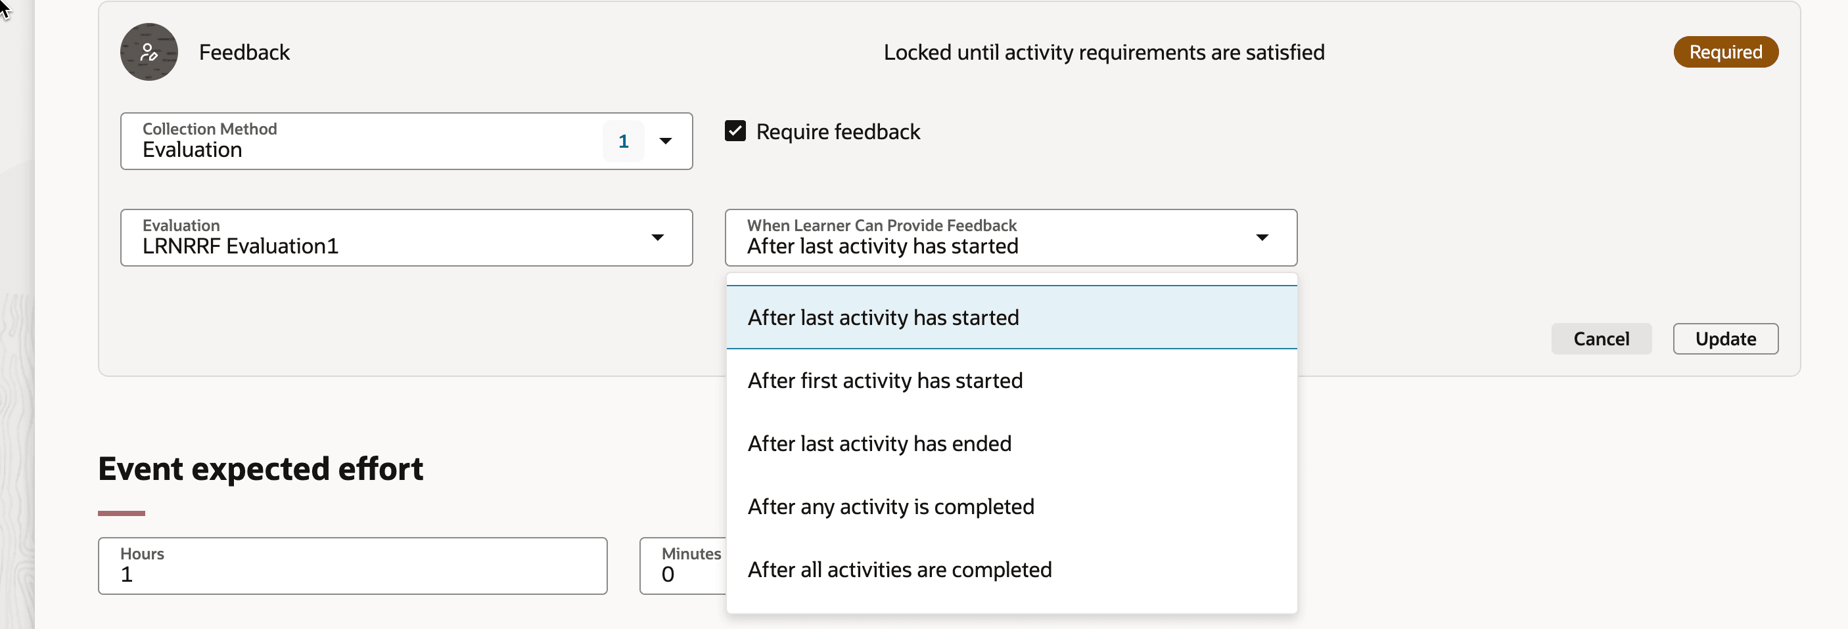This screenshot has width=1848, height=629.
Task: Open the When Learner Can Provide Feedback dropdown
Action: coord(1262,237)
